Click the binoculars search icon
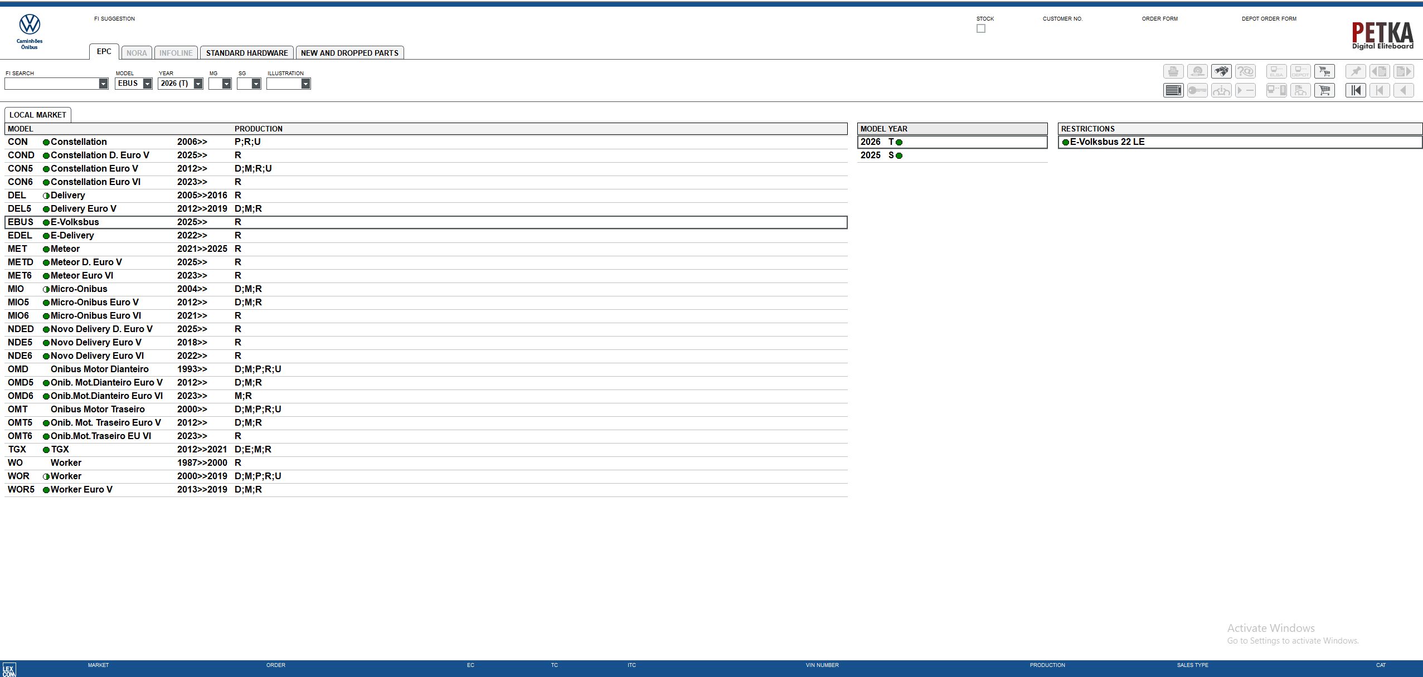 [x=1221, y=72]
